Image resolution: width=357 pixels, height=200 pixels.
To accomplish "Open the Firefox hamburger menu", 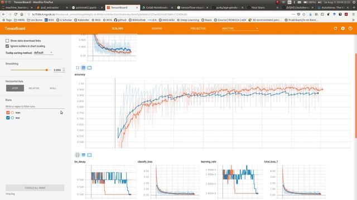I will coord(353,14).
